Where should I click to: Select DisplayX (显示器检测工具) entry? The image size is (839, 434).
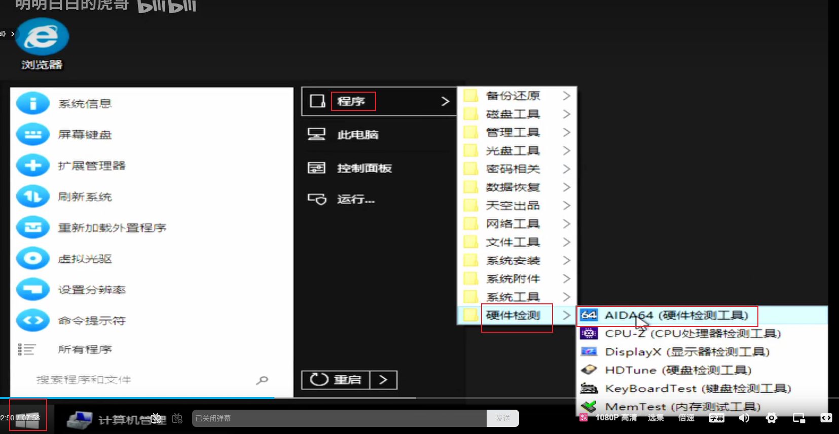pyautogui.click(x=703, y=351)
